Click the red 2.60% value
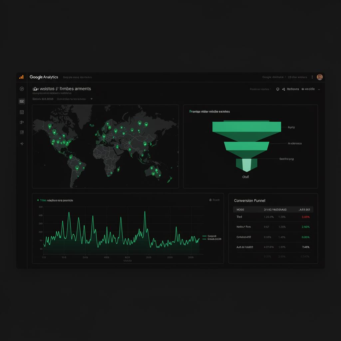Image resolution: width=341 pixels, height=341 pixels. (306, 217)
